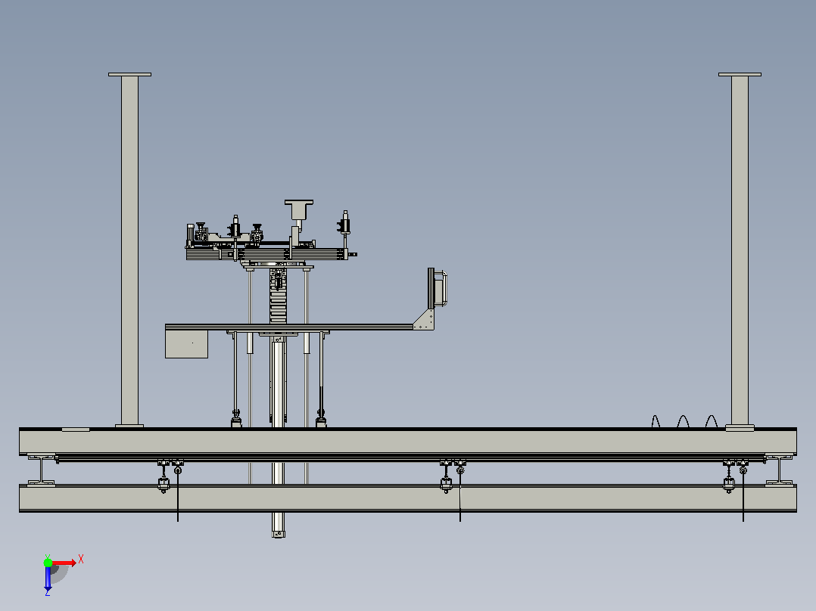Click the green Y axis dot on the triad
Viewport: 816px width, 611px height.
coord(48,563)
